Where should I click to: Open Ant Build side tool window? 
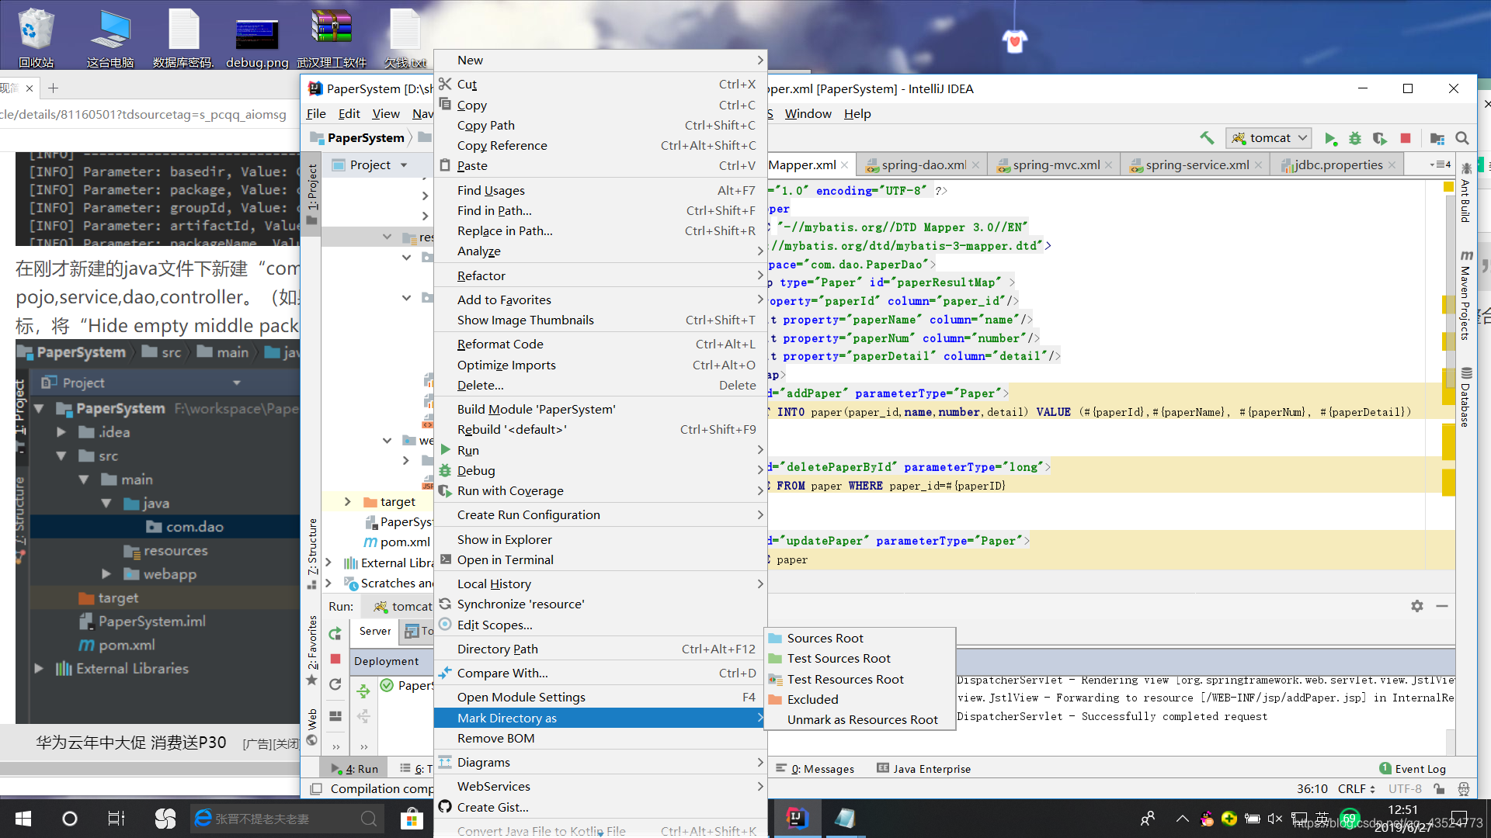coord(1465,193)
